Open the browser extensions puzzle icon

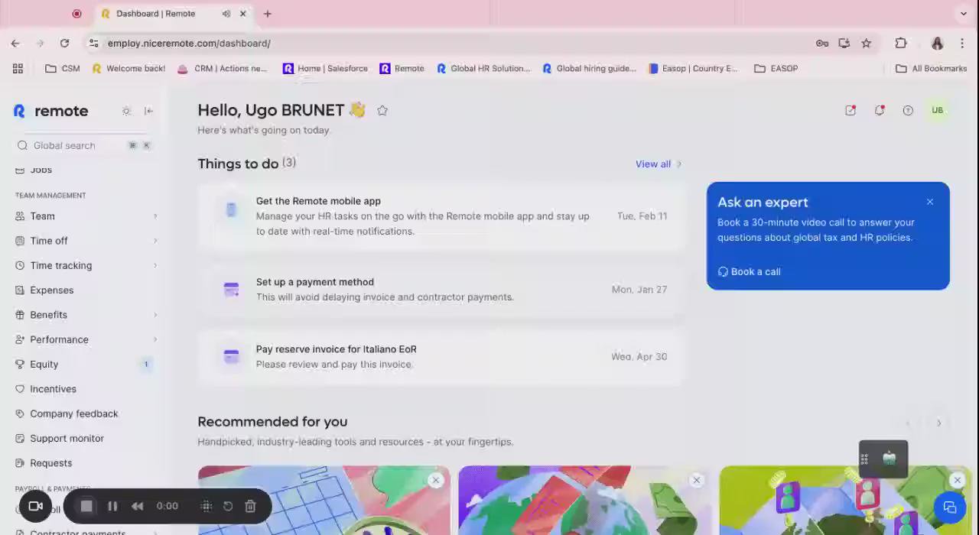(x=901, y=44)
